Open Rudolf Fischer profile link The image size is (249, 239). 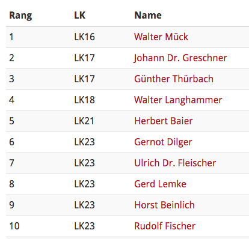pos(165,226)
